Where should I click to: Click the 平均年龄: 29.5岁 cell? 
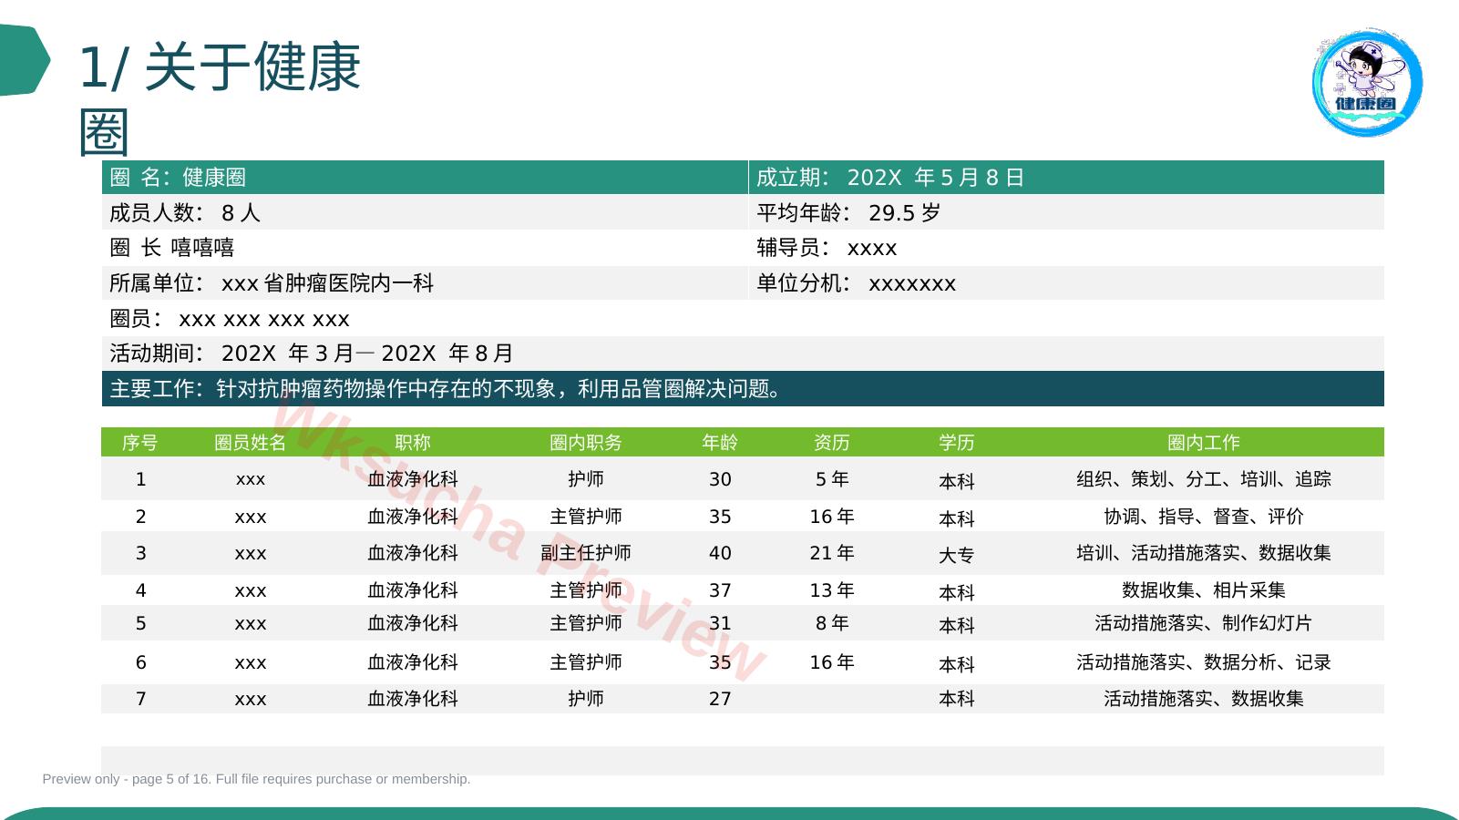(1066, 212)
